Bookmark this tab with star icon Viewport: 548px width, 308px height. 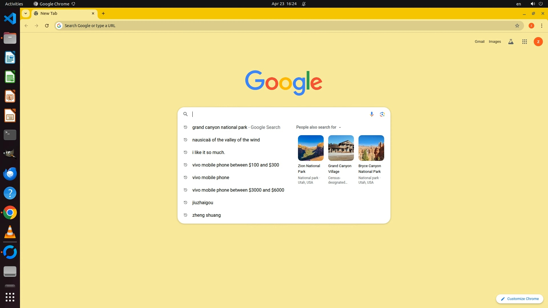(517, 26)
